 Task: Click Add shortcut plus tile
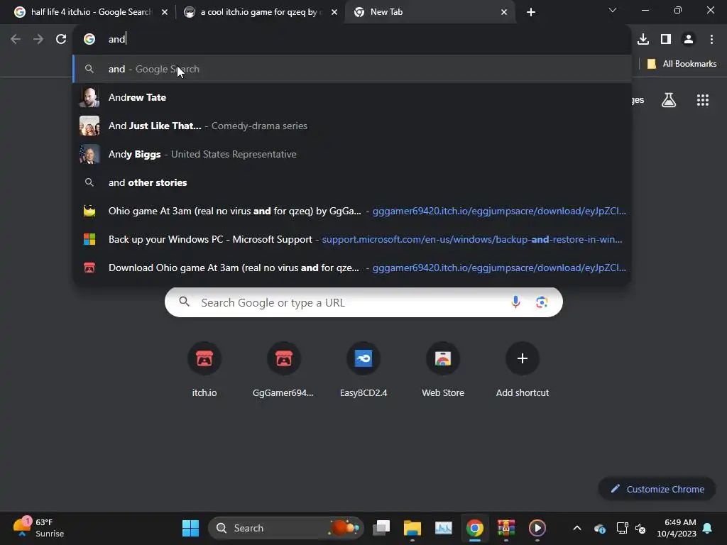(523, 369)
